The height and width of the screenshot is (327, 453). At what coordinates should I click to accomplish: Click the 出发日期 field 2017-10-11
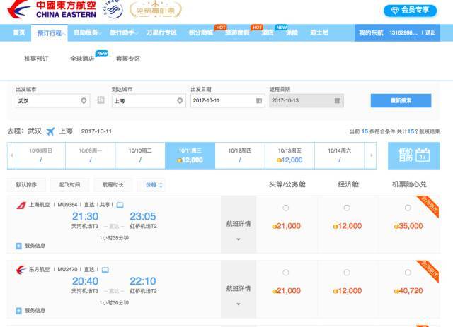coord(227,100)
